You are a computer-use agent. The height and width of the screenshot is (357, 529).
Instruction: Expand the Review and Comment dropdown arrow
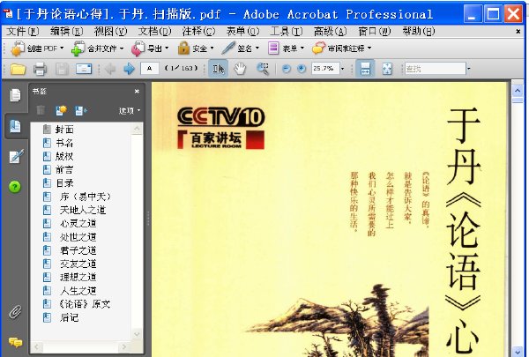369,48
